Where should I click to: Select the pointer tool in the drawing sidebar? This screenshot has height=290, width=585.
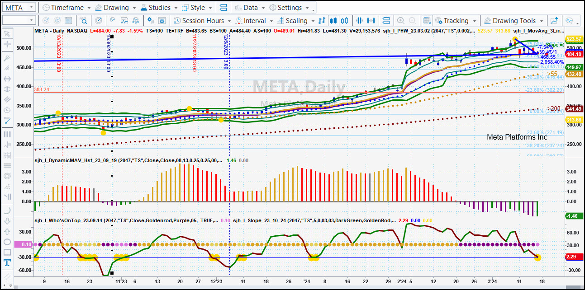pos(7,34)
